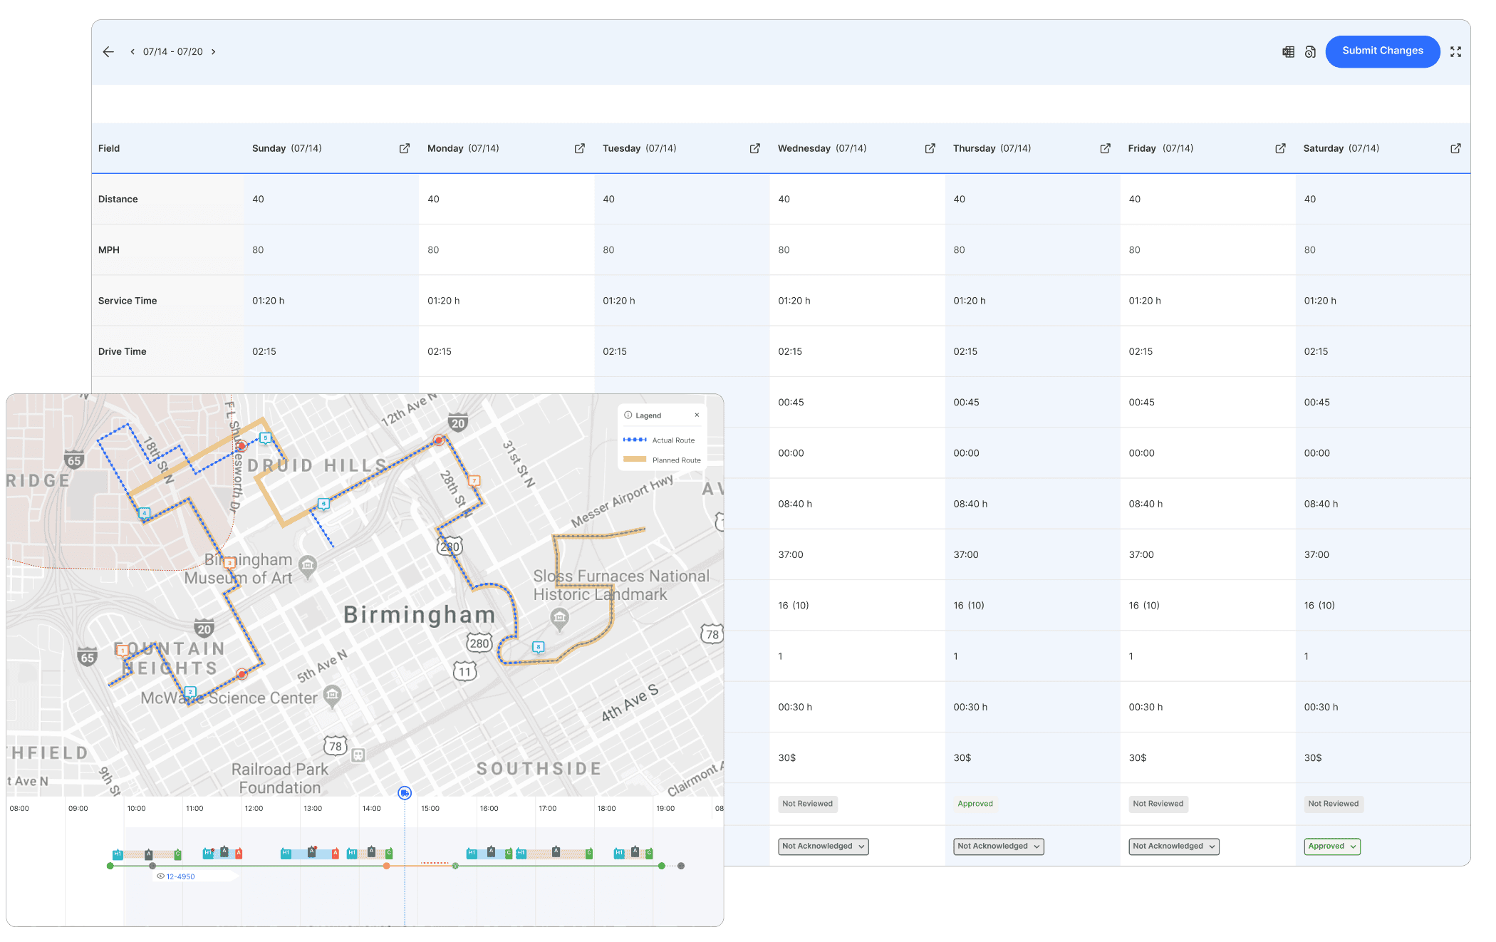Image resolution: width=1496 pixels, height=942 pixels.
Task: Select stop 7 marker on map
Action: 474,481
